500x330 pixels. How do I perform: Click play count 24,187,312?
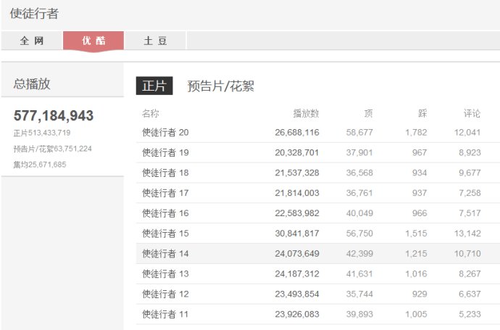point(297,274)
